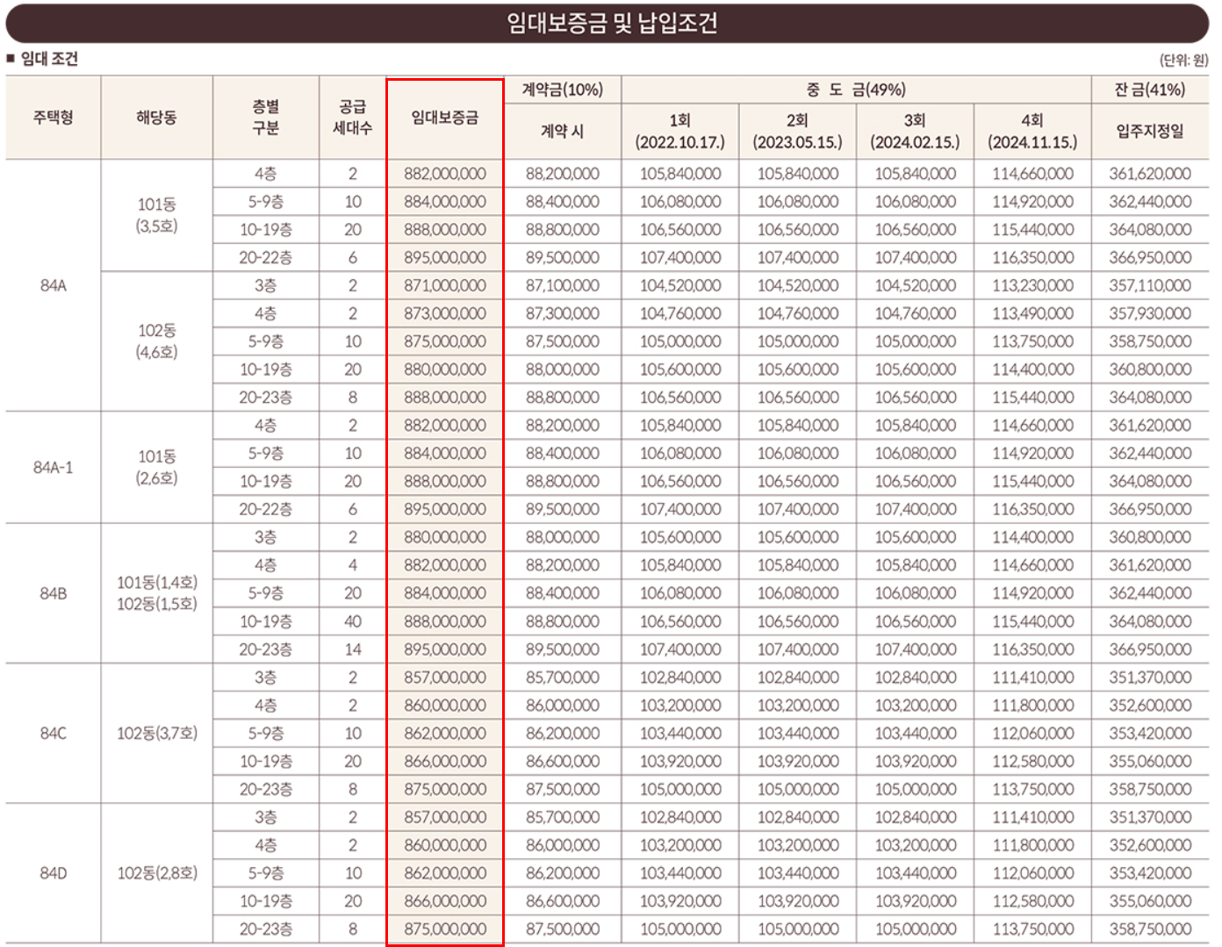
Task: Click 84D 5-9층 4회 value 112,060,000
Action: point(1032,873)
